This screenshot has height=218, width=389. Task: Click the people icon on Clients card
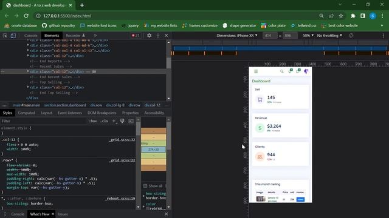pos(260,157)
